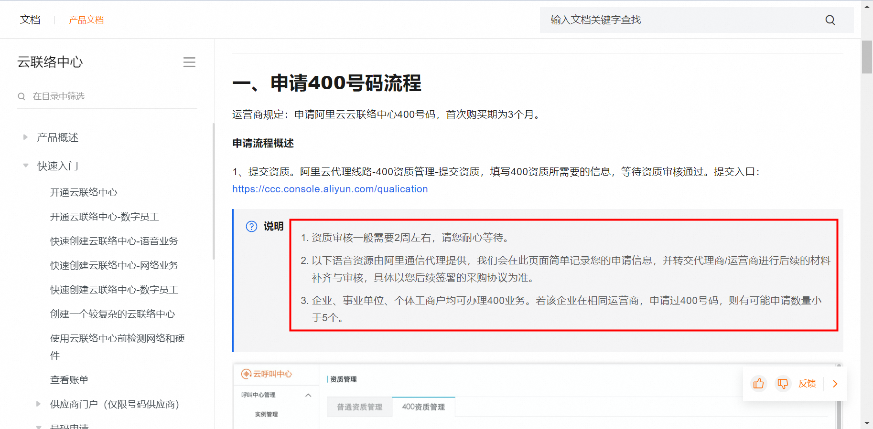The height and width of the screenshot is (429, 873).
Task: Click step 1 提交资质 paragraph text
Action: (x=496, y=172)
